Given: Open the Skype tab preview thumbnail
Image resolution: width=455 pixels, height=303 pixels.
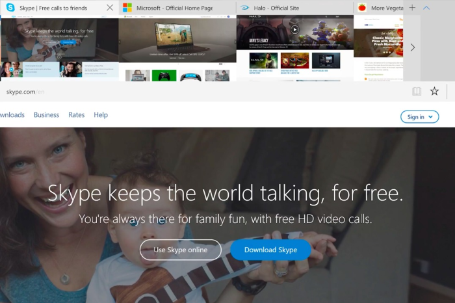Looking at the screenshot, I should point(60,48).
